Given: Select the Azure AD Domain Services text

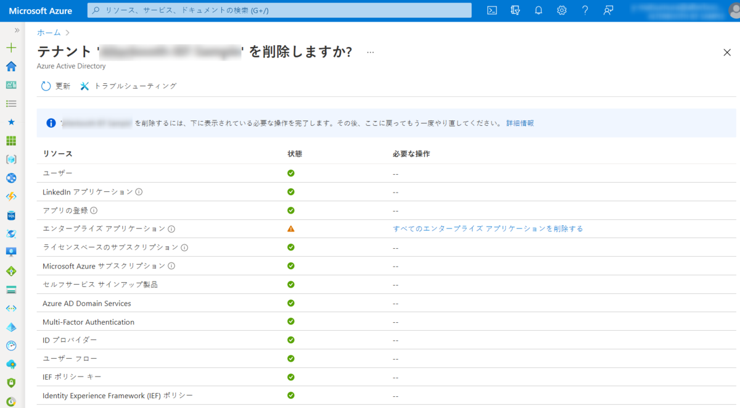Looking at the screenshot, I should pos(86,304).
